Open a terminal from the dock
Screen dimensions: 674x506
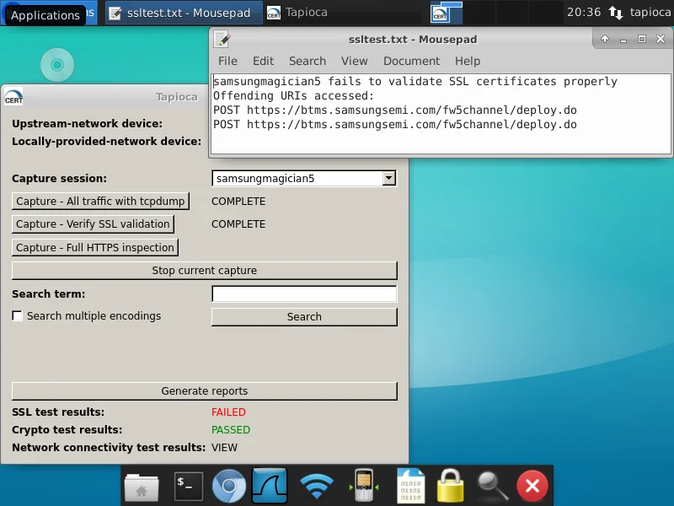point(187,485)
